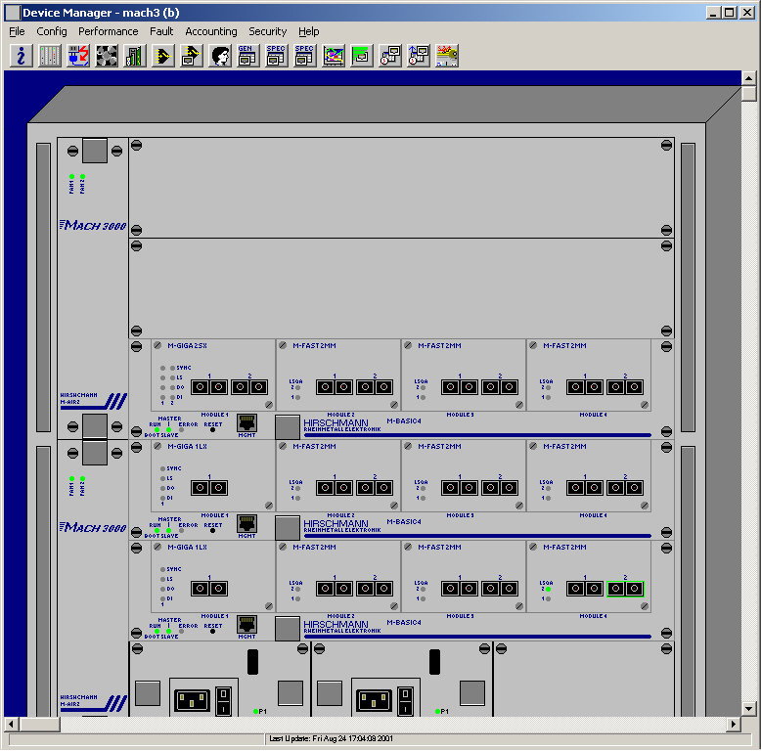Click the horizontal scrollbar right arrow

coord(734,724)
